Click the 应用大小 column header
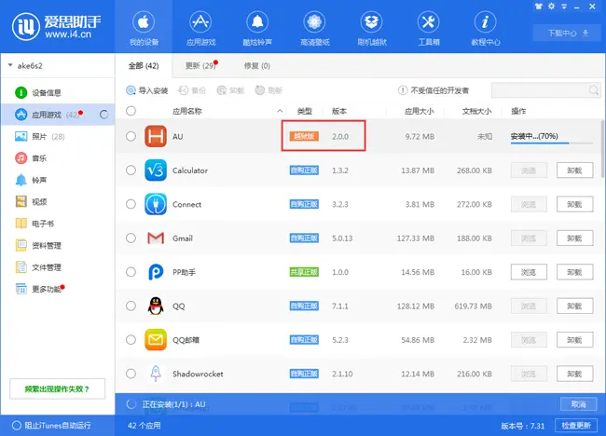Image resolution: width=606 pixels, height=436 pixels. [x=419, y=111]
